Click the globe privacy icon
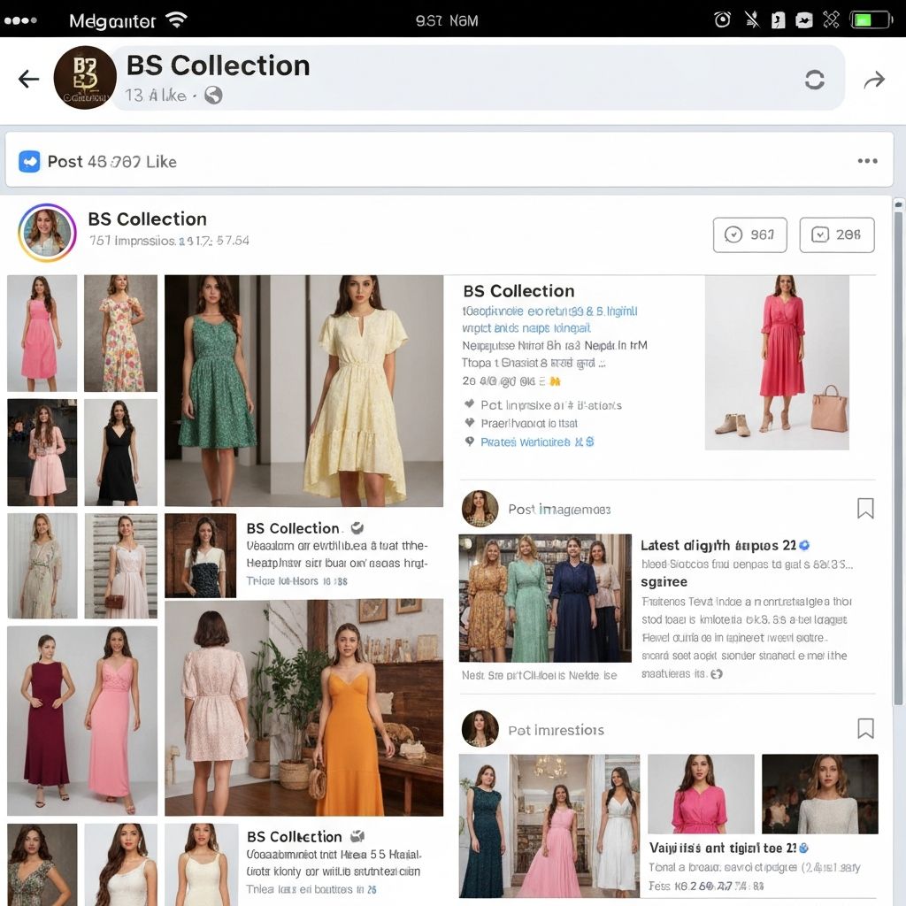Screen dimensions: 906x906 tap(213, 96)
